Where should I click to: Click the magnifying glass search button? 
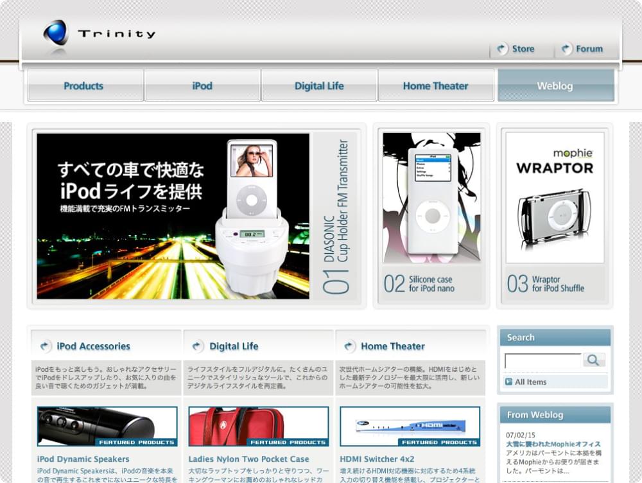click(x=594, y=360)
